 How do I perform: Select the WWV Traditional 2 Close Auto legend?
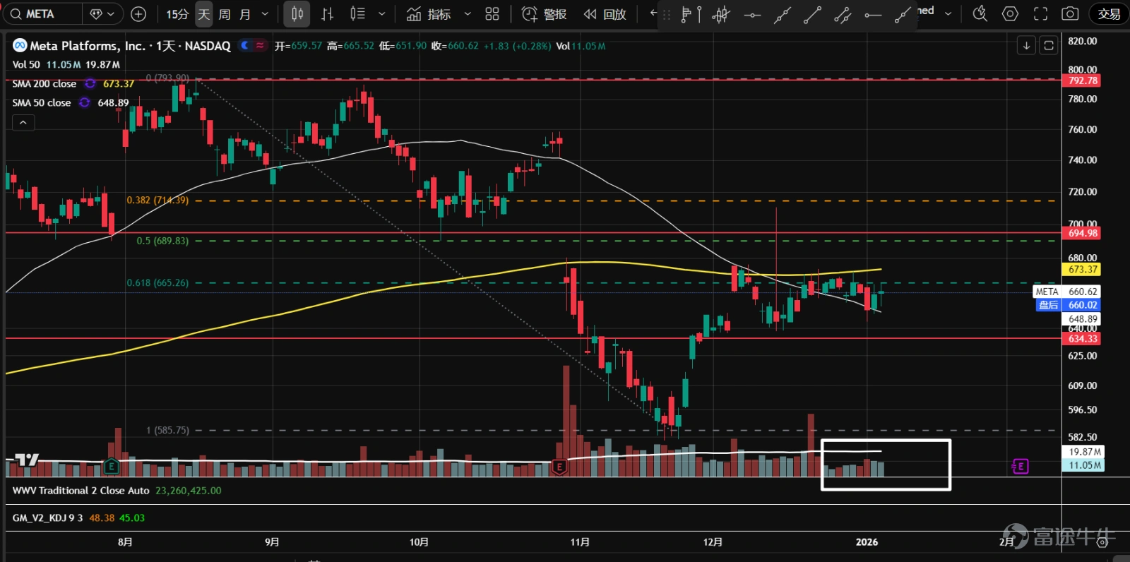[81, 491]
